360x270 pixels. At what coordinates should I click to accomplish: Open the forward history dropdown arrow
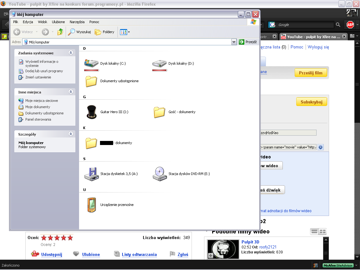coord(52,32)
